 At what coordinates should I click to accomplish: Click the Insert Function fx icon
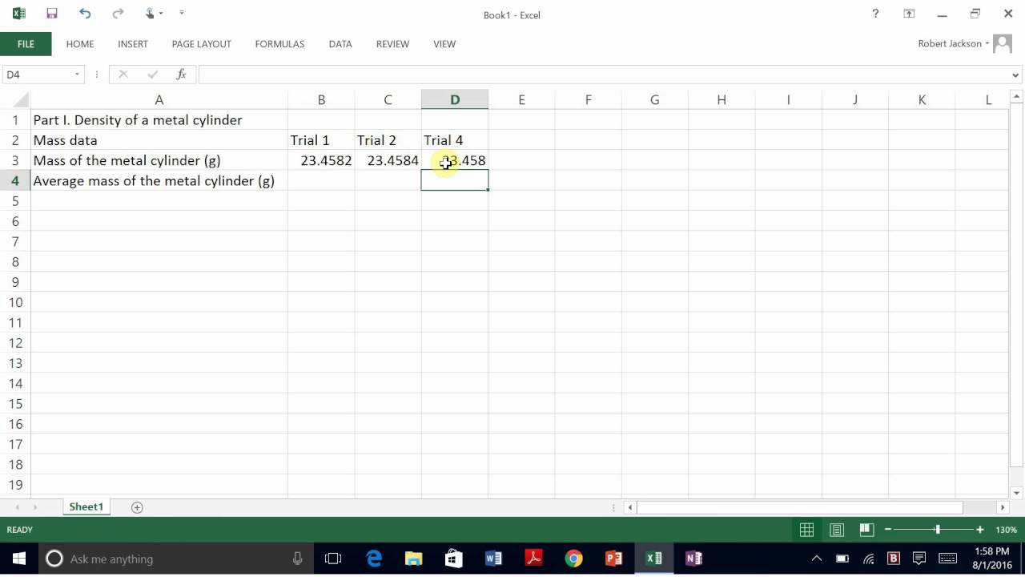tap(181, 75)
